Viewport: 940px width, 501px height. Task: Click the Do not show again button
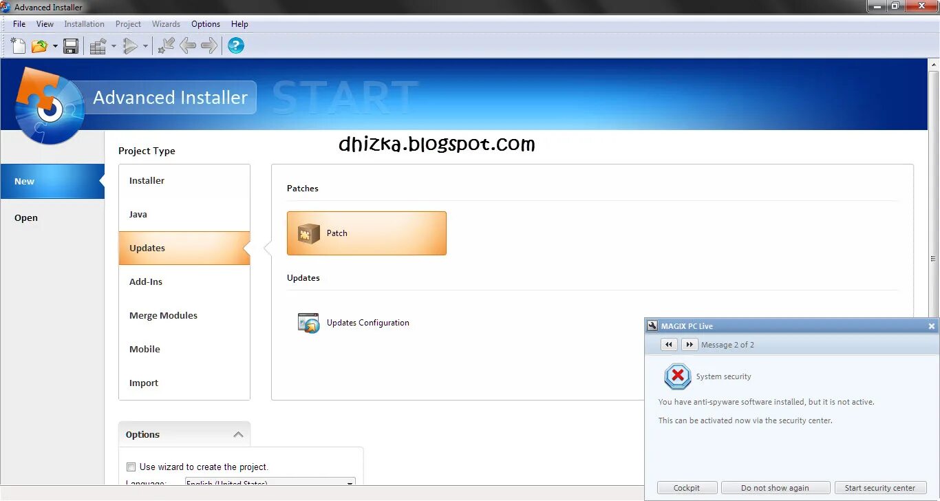776,488
